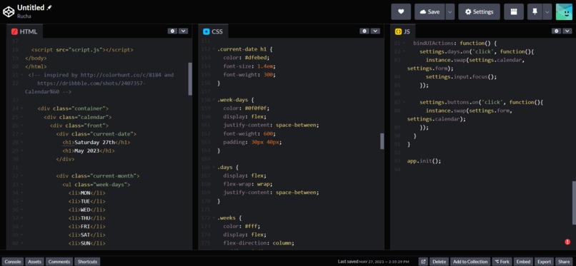Collapse the div class="current-month" fold arrow

pyautogui.click(x=21, y=176)
